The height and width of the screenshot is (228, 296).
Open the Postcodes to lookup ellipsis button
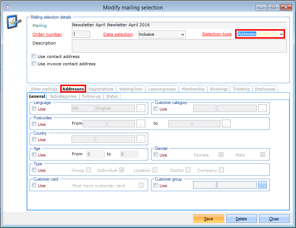tap(226, 124)
